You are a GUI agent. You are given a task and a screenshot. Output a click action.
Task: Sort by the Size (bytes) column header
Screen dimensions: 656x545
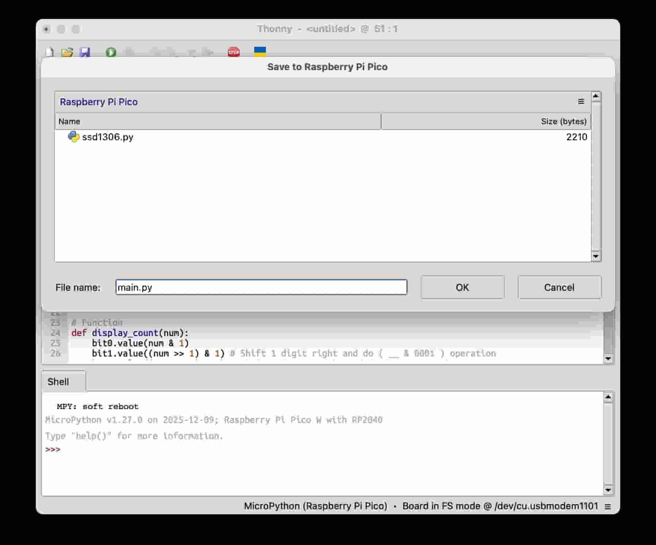pos(486,121)
